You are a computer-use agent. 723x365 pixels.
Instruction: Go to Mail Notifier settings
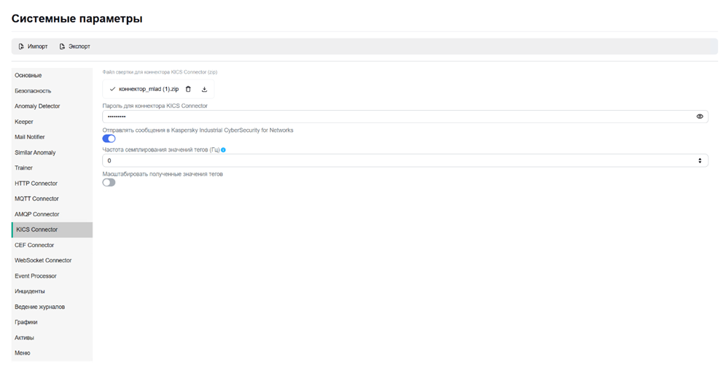(31, 137)
